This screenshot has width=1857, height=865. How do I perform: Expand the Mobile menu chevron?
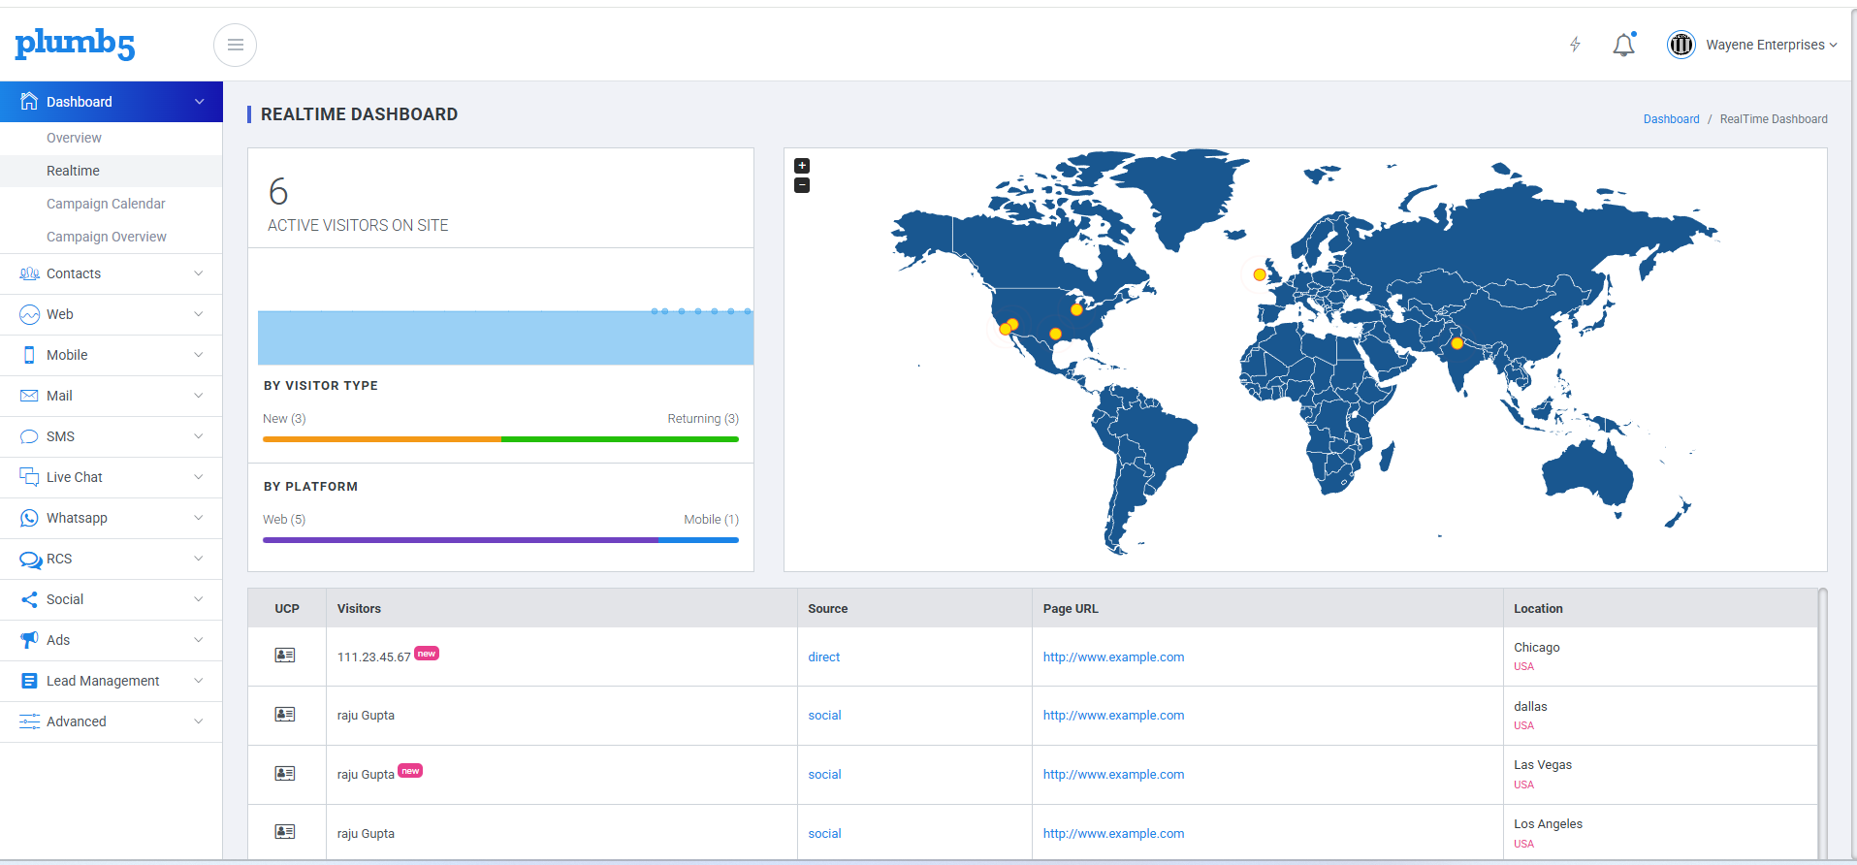point(199,355)
